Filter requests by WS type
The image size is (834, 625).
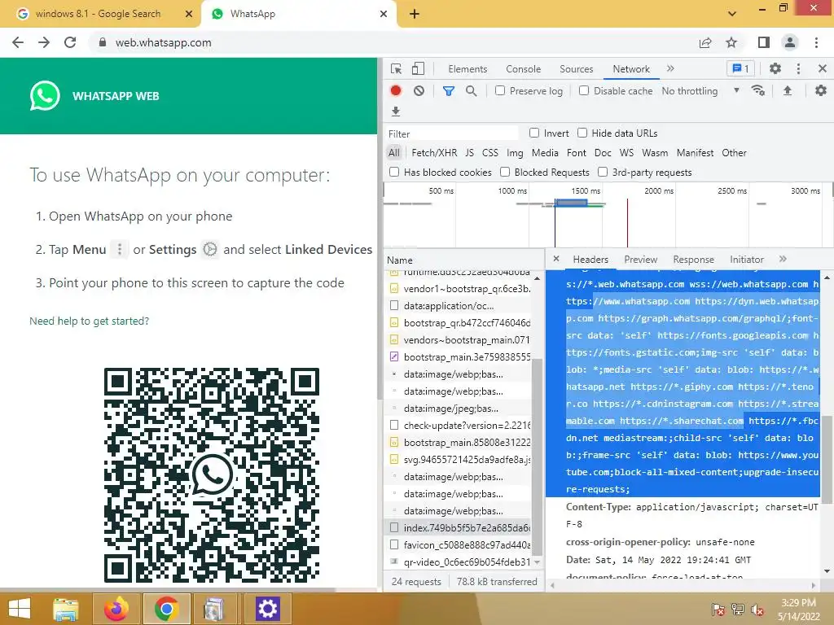[x=626, y=152]
